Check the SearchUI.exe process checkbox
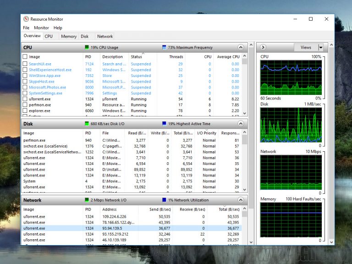The width and height of the screenshot is (352, 264). point(25,64)
